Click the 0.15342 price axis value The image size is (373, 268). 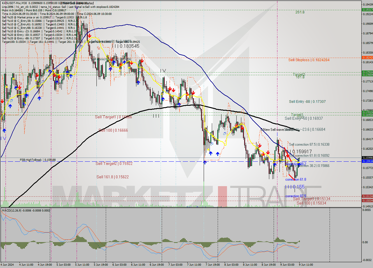point(368,187)
